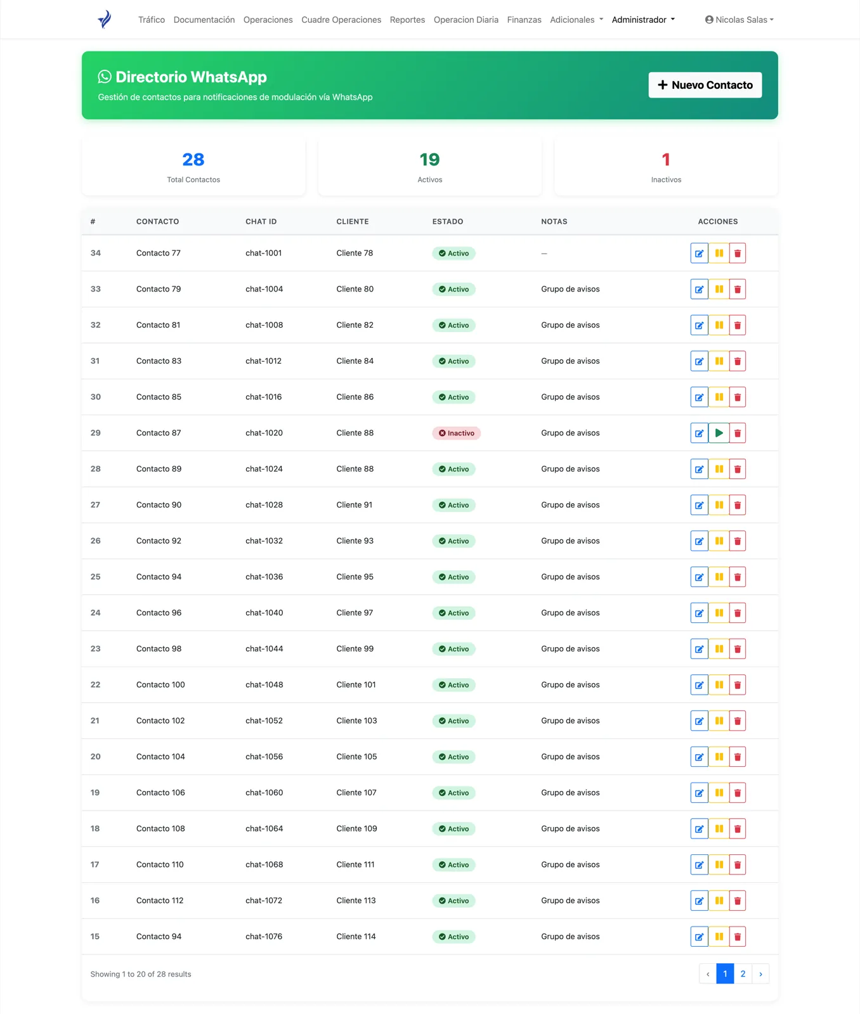Image resolution: width=860 pixels, height=1014 pixels.
Task: Click the Inactivo badge for Contacto 87
Action: pos(457,433)
